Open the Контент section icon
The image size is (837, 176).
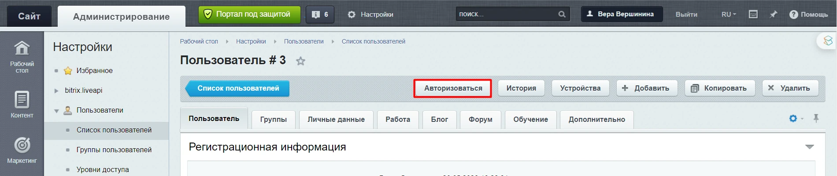22,100
